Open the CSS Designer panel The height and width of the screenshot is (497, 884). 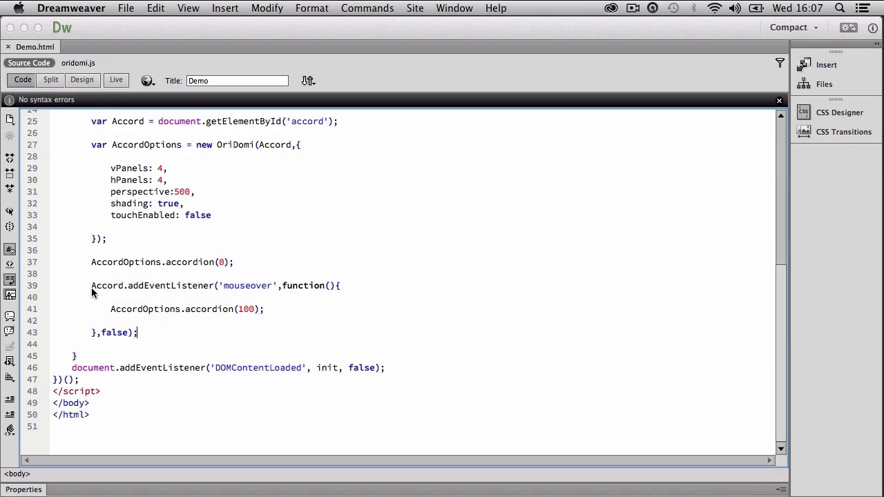830,113
